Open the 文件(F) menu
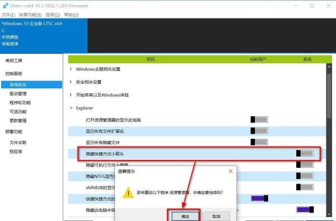This screenshot has width=336, height=221. click(x=8, y=15)
